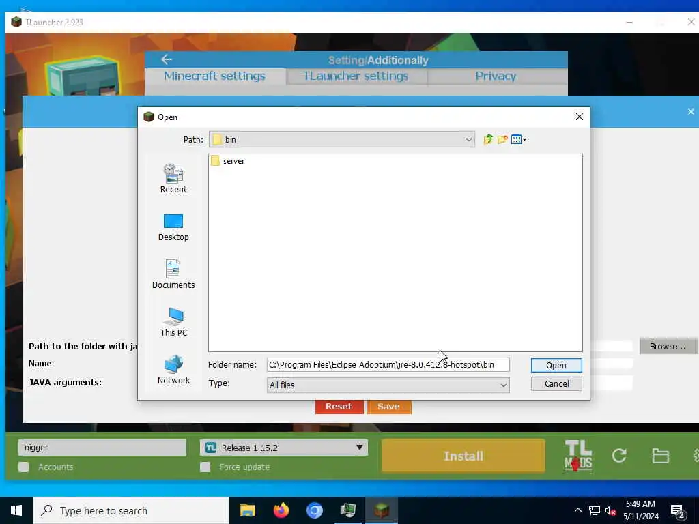
Task: Click the red Reset button
Action: [x=339, y=407]
